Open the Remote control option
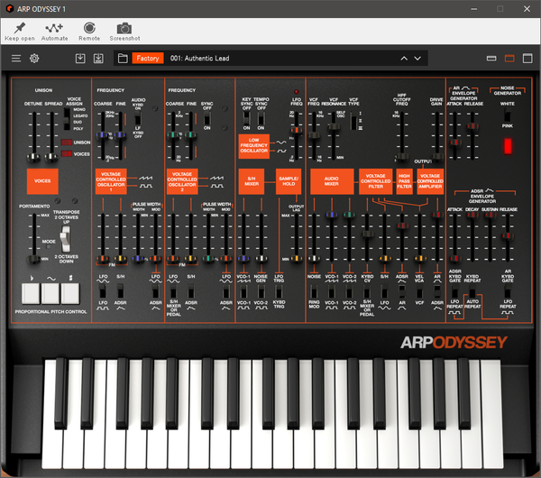541x478 pixels. [x=89, y=32]
